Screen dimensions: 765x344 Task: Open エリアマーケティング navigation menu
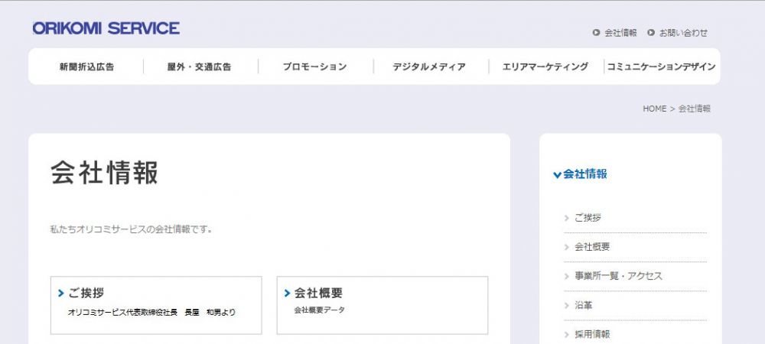tap(545, 67)
